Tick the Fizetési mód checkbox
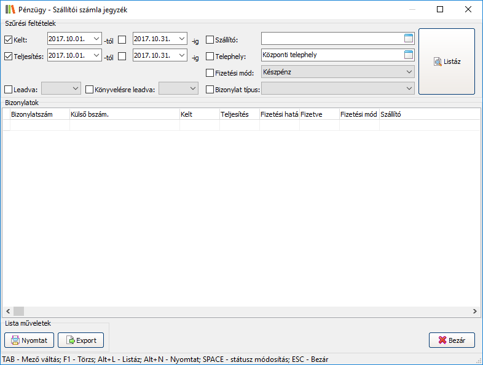The height and width of the screenshot is (365, 483). 210,73
